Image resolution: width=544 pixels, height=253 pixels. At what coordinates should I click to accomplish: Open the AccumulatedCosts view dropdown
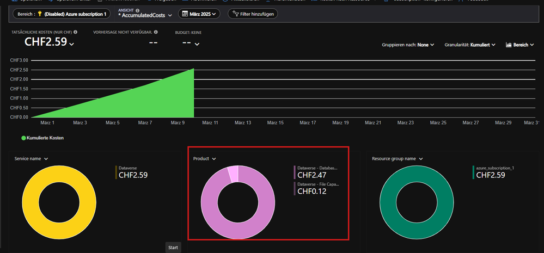click(145, 15)
